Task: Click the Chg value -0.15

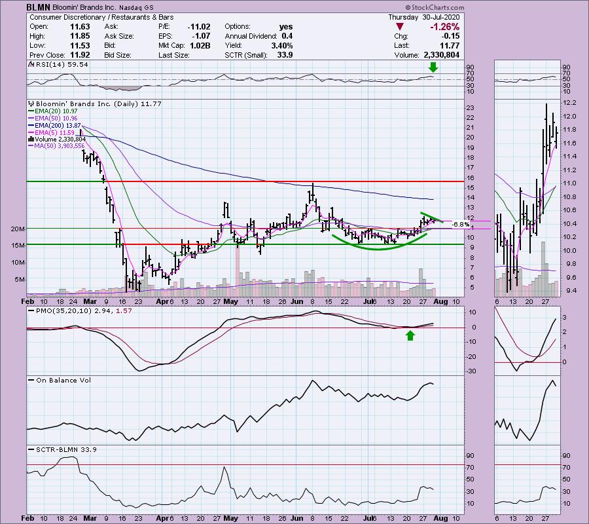Action: point(450,36)
